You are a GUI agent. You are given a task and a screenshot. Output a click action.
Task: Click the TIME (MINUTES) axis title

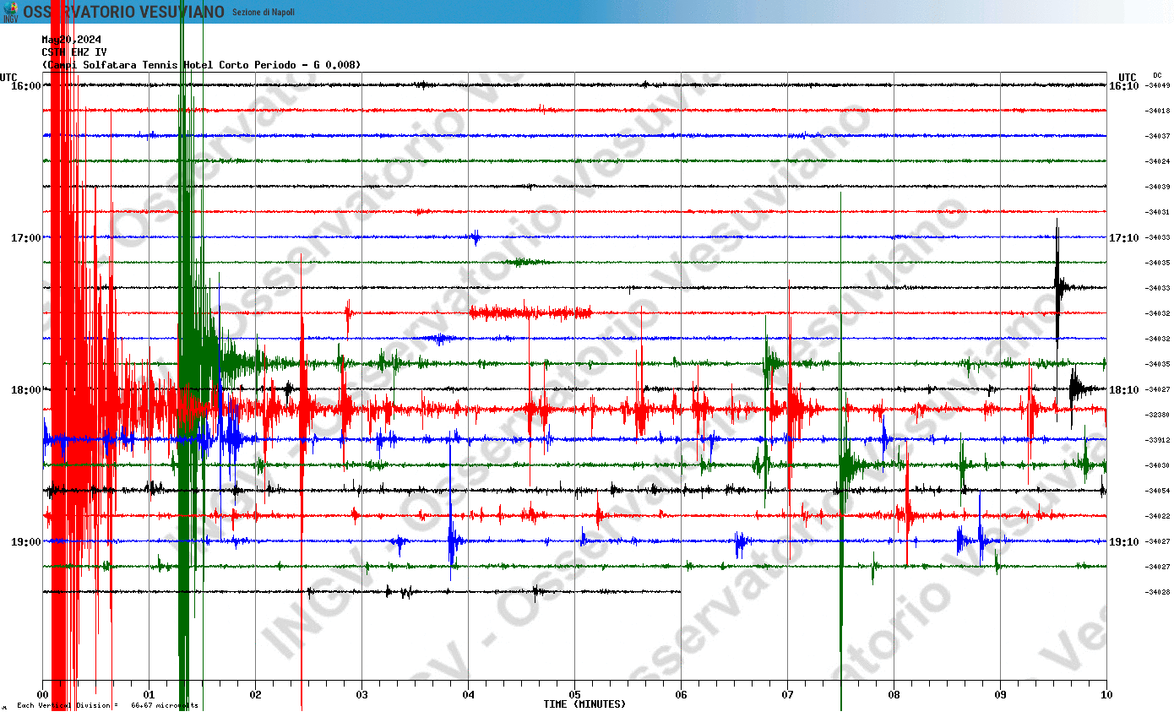pos(584,704)
